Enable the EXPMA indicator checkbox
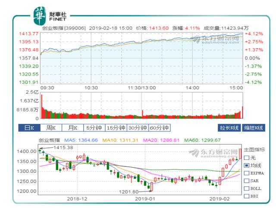276x208 pixels. click(247, 173)
